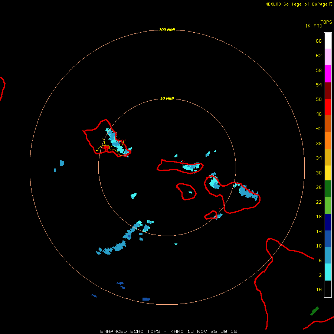The image size is (334, 334).
Task: Click the legend value 46
Action: pos(319,114)
